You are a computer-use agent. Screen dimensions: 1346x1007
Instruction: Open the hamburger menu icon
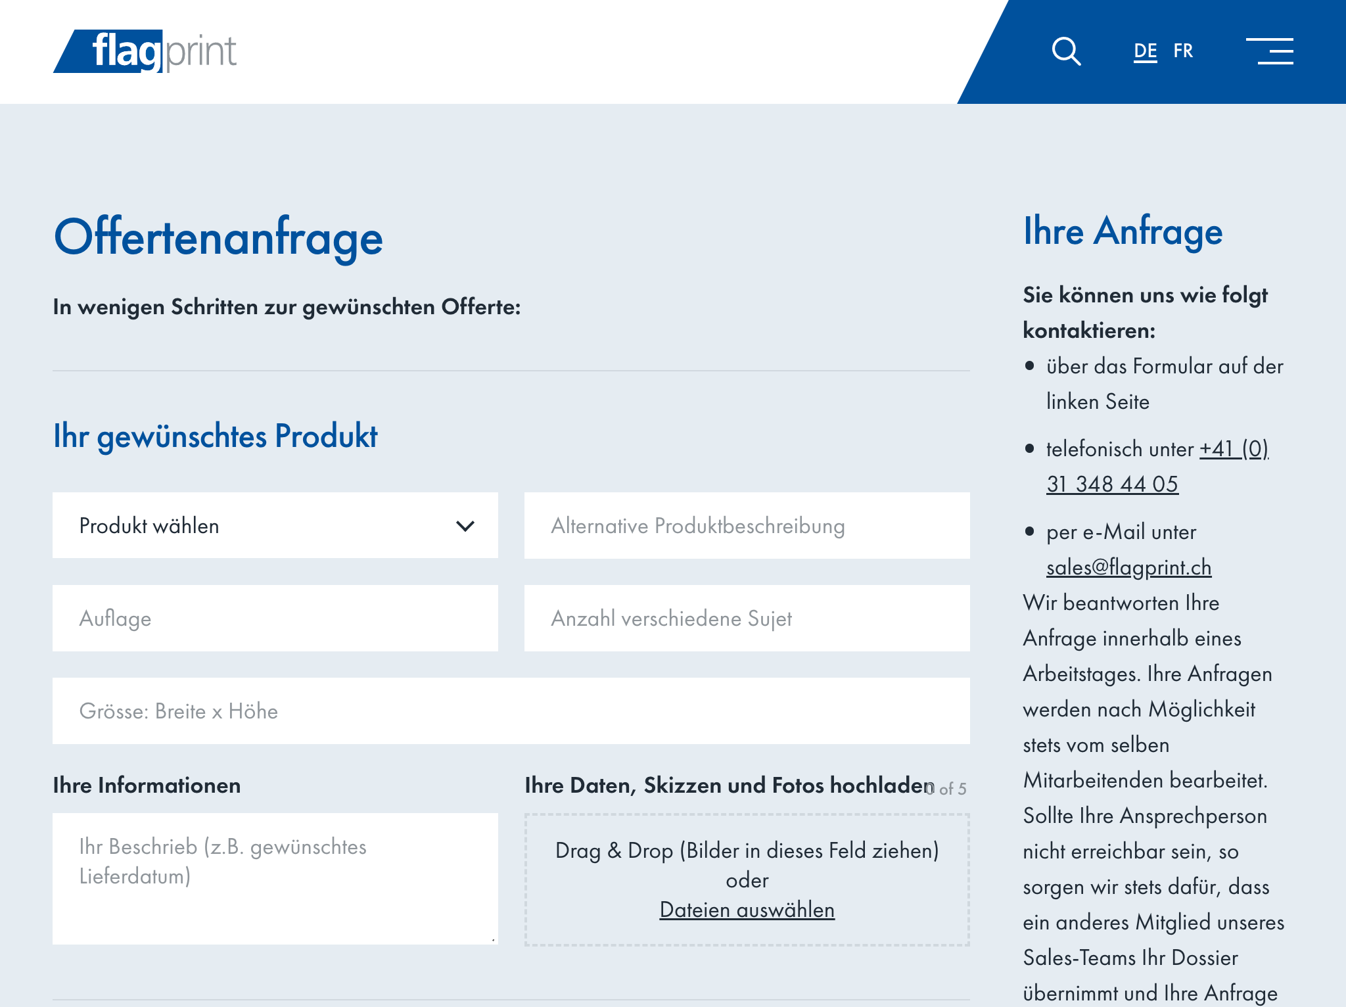1270,51
